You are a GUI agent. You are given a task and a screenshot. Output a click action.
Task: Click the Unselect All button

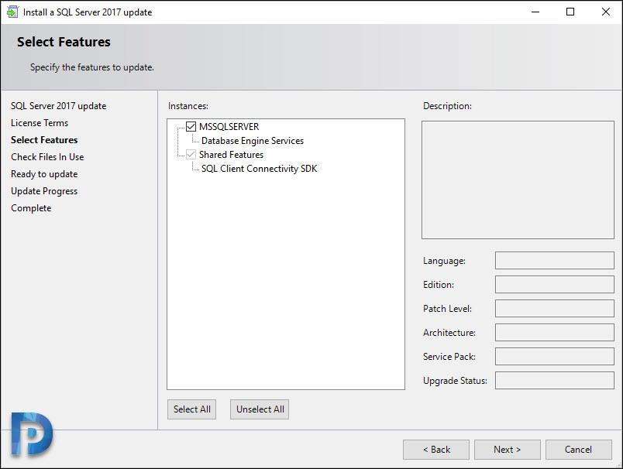260,409
